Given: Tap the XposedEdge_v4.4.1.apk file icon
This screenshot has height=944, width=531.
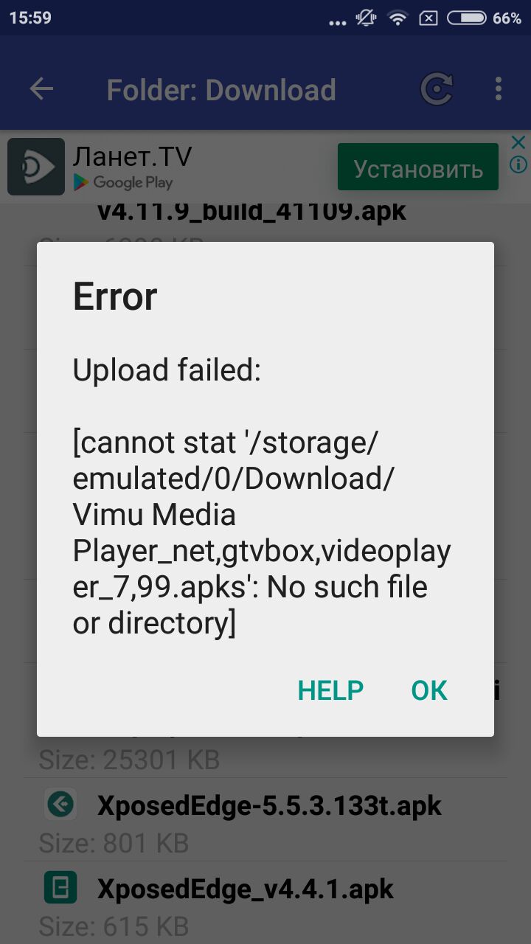Looking at the screenshot, I should 60,887.
